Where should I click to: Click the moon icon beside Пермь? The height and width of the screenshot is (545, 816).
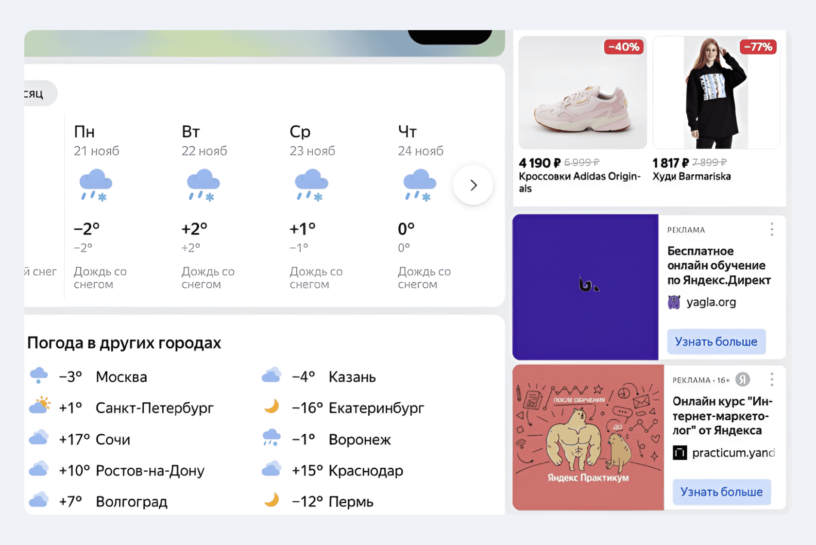point(272,500)
